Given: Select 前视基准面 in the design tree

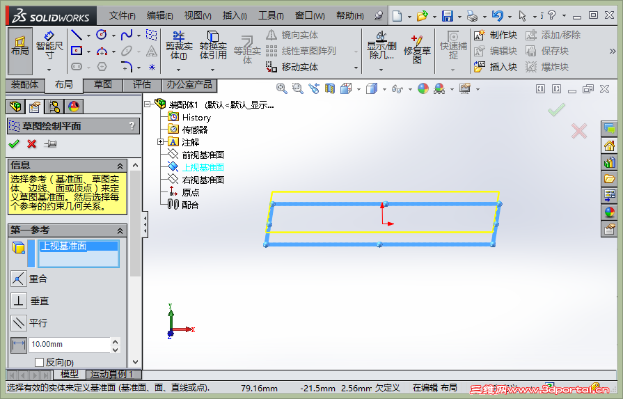Looking at the screenshot, I should point(203,155).
